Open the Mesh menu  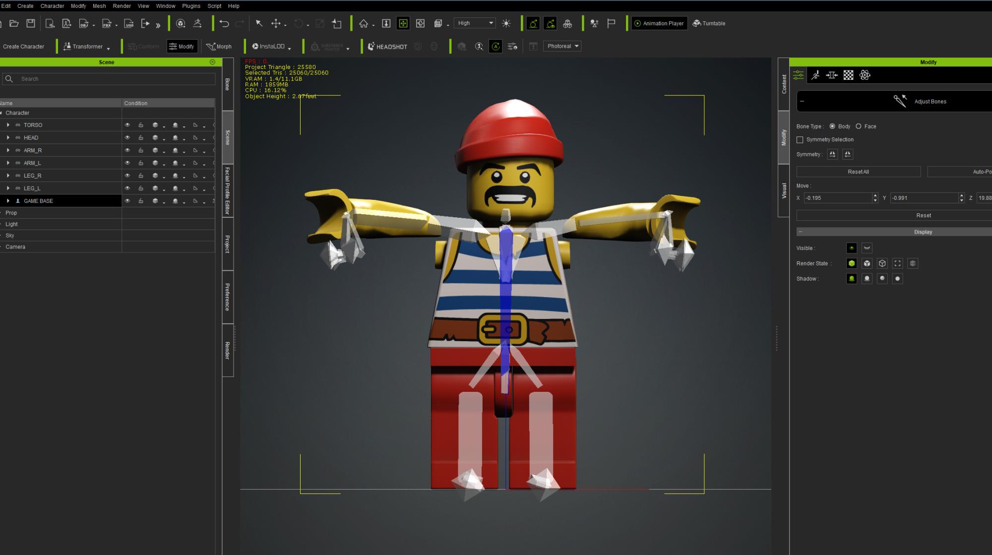pyautogui.click(x=99, y=6)
